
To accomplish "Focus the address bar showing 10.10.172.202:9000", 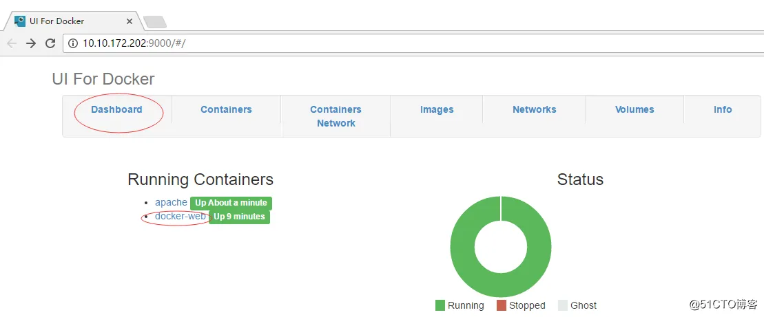I will click(x=413, y=43).
